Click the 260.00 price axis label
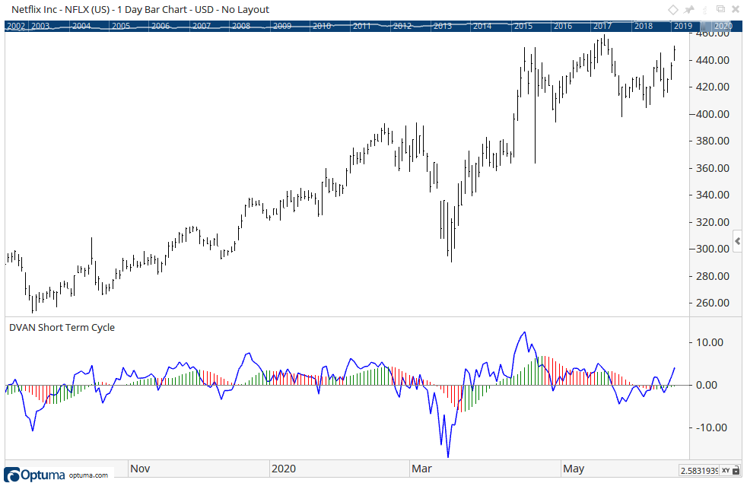Image resolution: width=747 pixels, height=483 pixels. click(713, 303)
